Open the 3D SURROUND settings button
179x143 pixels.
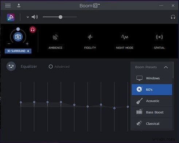coord(18,51)
